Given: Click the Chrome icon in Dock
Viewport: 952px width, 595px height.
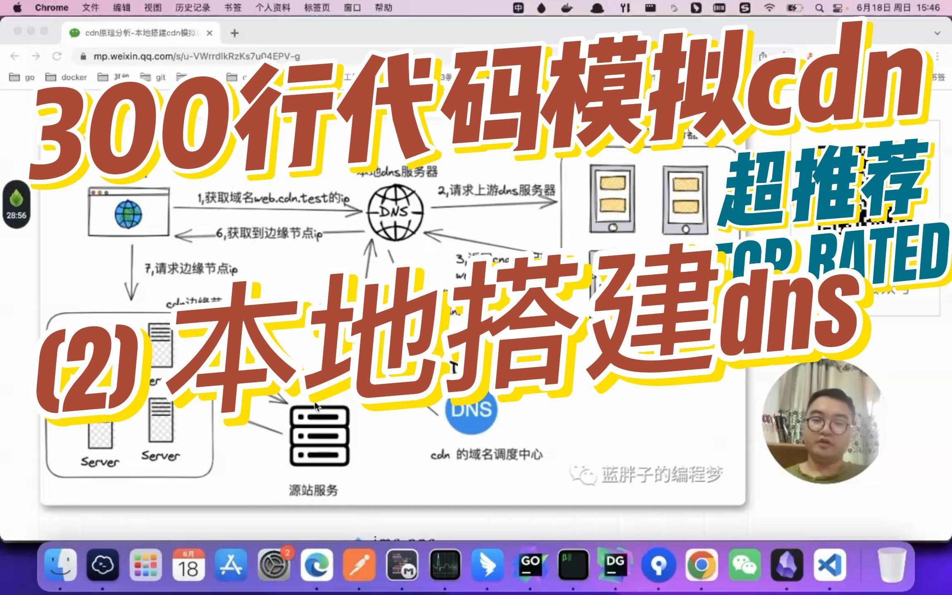Looking at the screenshot, I should (x=702, y=565).
